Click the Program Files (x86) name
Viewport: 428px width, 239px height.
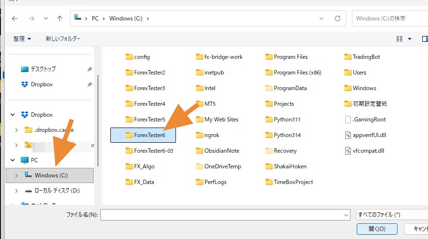tap(298, 73)
